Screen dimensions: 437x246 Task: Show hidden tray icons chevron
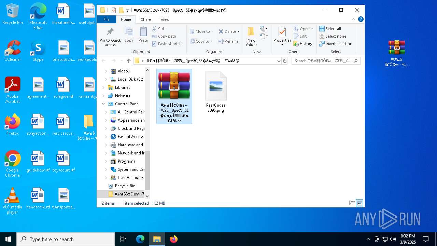[368, 239]
